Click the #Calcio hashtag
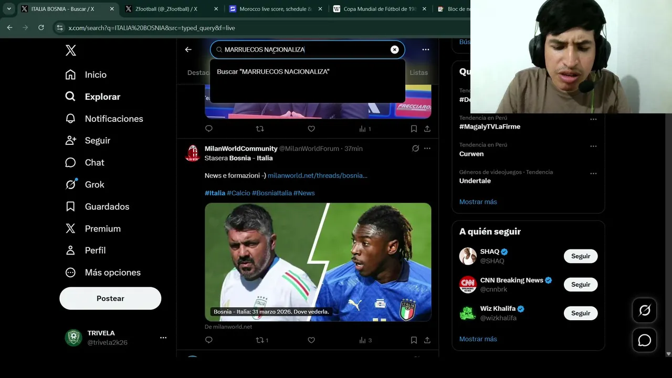 pos(238,193)
